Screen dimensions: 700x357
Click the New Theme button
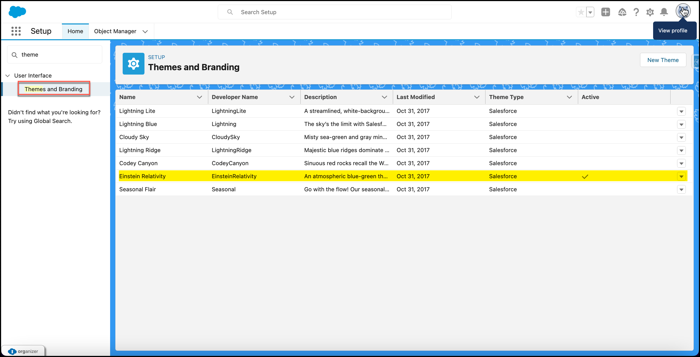[663, 60]
